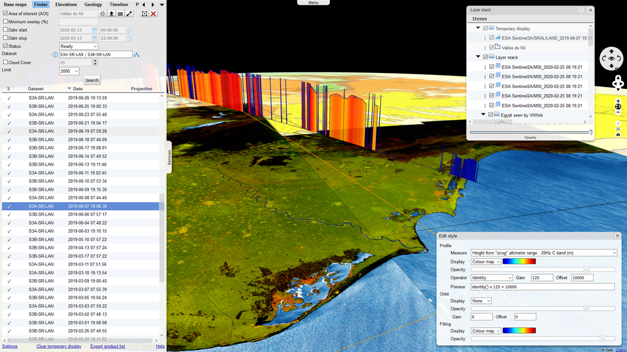627x352 pixels.
Task: Click the camera snapshot icon on map
Action: point(618,135)
